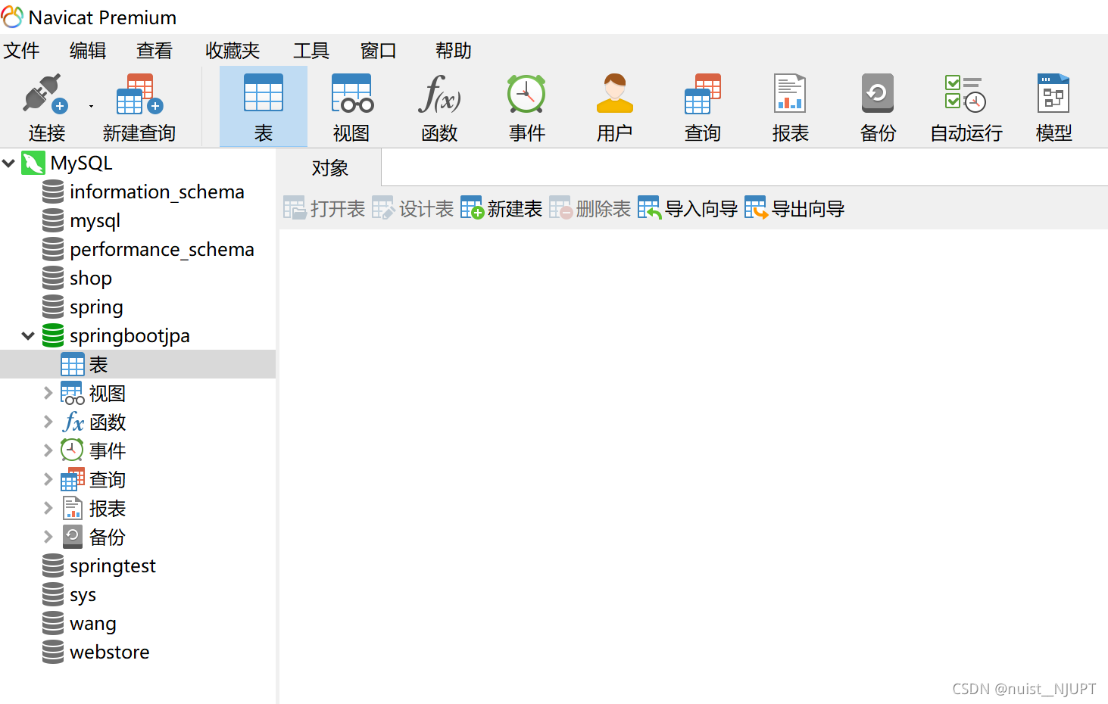1108x704 pixels.
Task: Click the 新建表 button
Action: click(501, 208)
